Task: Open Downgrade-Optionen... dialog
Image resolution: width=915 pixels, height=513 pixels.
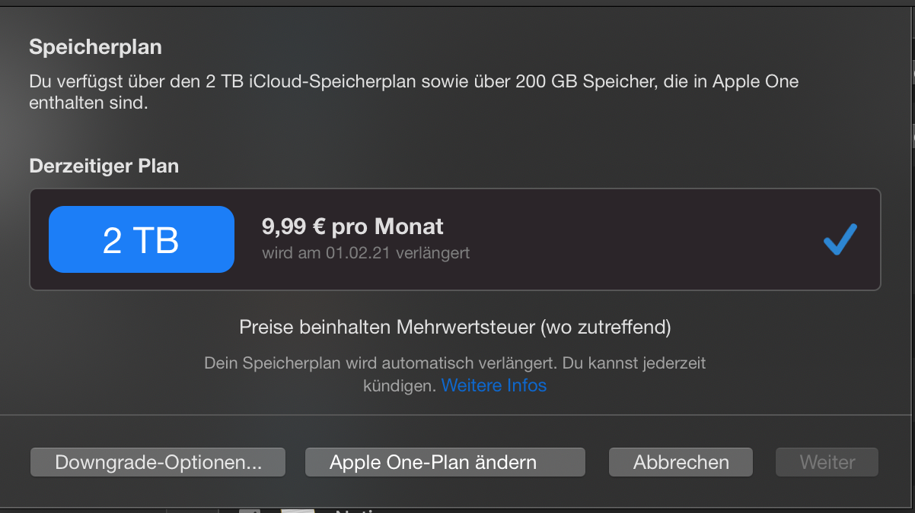Action: pos(158,462)
